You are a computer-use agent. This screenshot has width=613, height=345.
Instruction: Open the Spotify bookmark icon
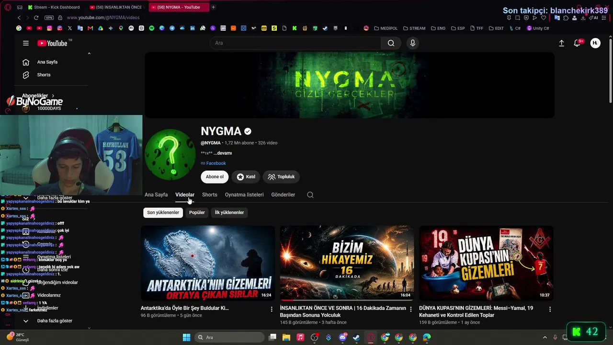[x=151, y=28]
